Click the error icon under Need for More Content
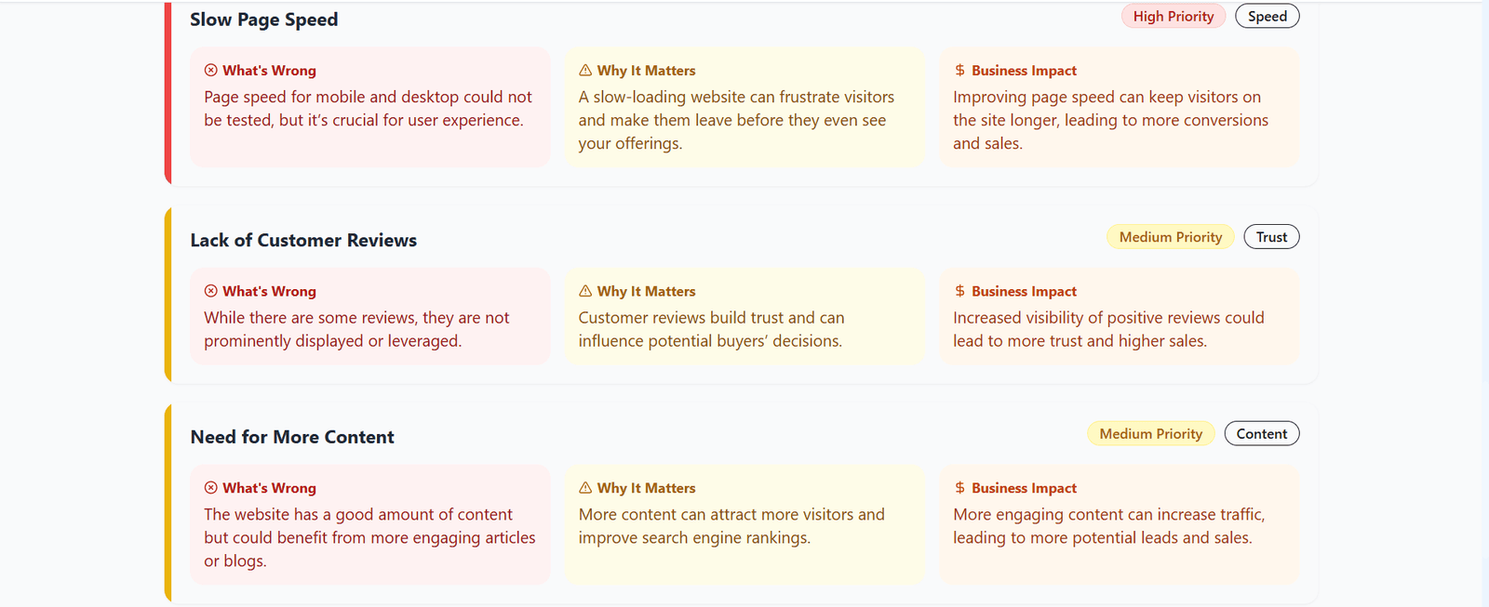The width and height of the screenshot is (1489, 607). point(211,488)
